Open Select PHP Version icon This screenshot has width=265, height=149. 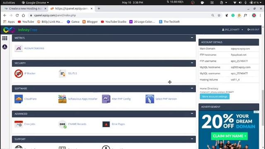point(150,99)
